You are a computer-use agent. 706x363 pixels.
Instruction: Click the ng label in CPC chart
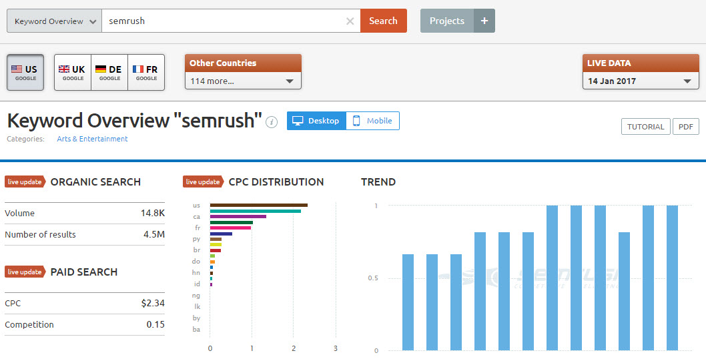196,296
